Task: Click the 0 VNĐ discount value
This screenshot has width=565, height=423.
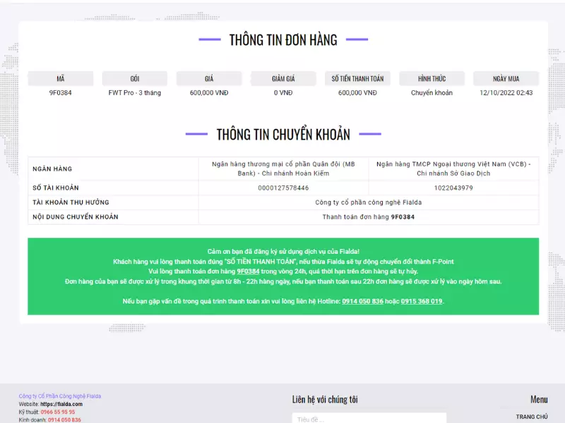Action: click(x=283, y=92)
